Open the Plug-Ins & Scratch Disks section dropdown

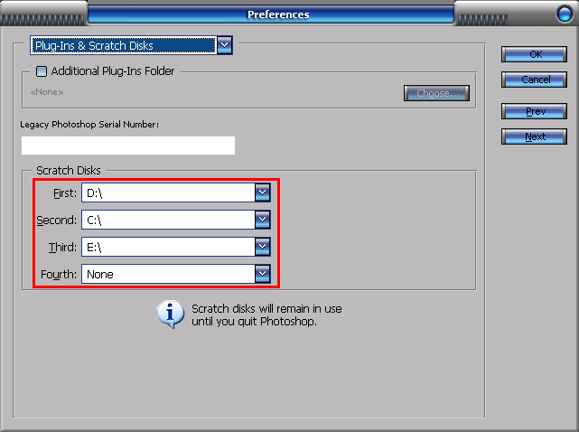131,45
